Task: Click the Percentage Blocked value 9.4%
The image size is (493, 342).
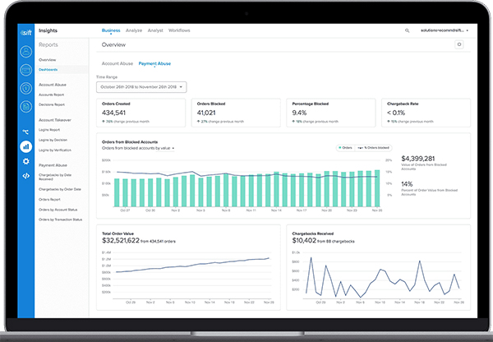Action: (299, 113)
